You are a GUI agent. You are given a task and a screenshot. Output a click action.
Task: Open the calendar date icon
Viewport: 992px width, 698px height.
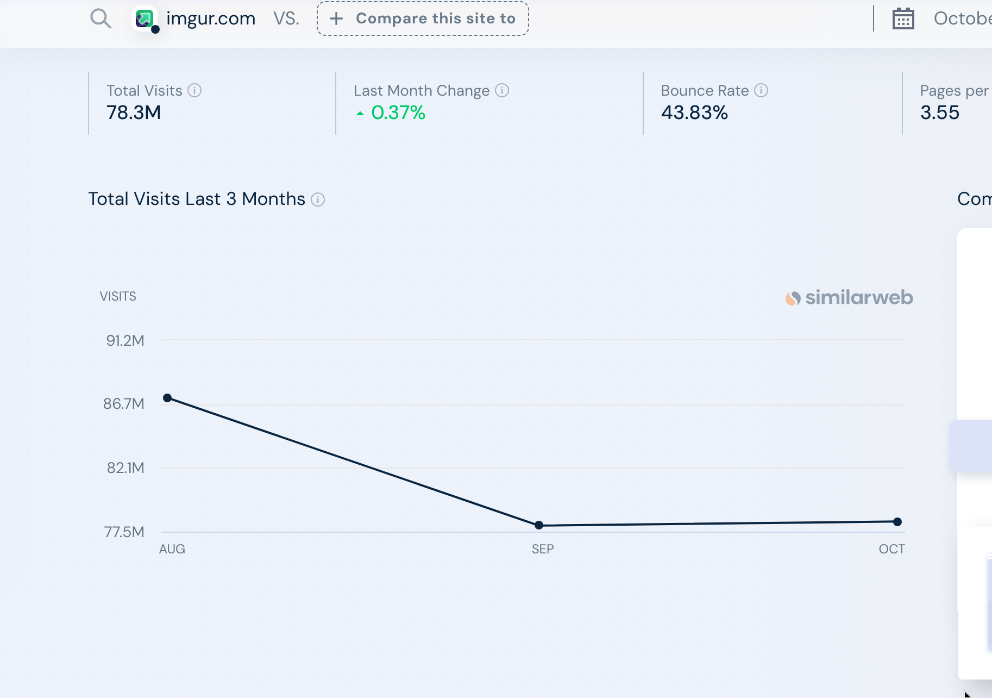pyautogui.click(x=903, y=19)
